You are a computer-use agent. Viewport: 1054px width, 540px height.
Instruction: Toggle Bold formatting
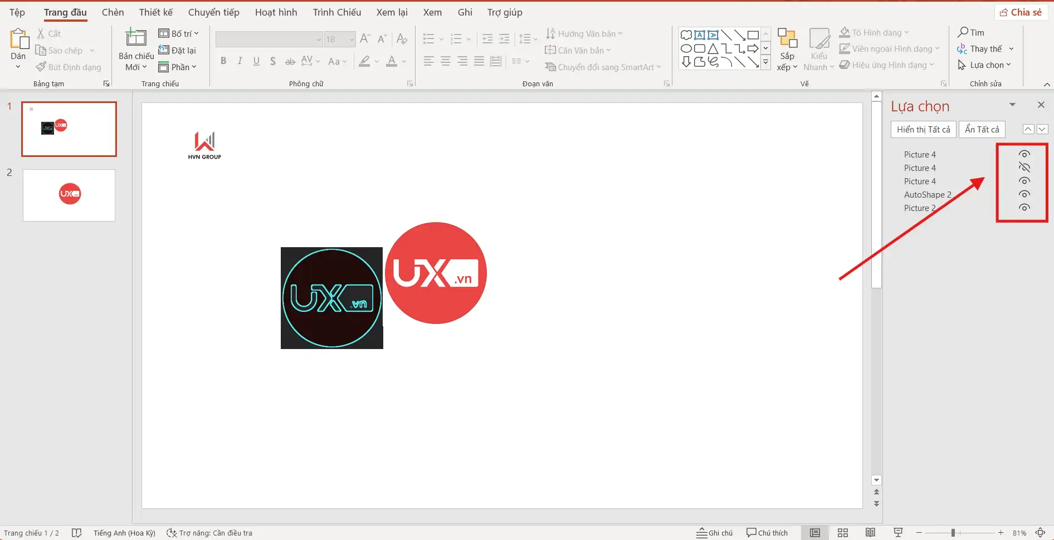coord(223,61)
